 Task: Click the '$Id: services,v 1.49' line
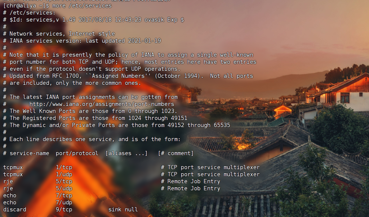(x=93, y=20)
